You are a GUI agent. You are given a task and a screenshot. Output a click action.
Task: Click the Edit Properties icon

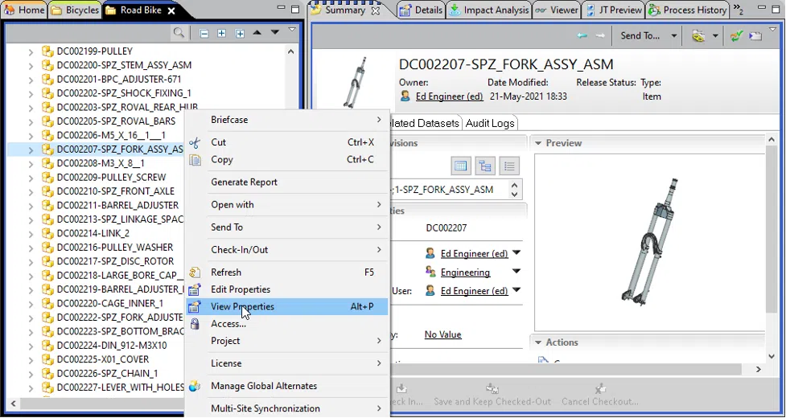tap(195, 289)
